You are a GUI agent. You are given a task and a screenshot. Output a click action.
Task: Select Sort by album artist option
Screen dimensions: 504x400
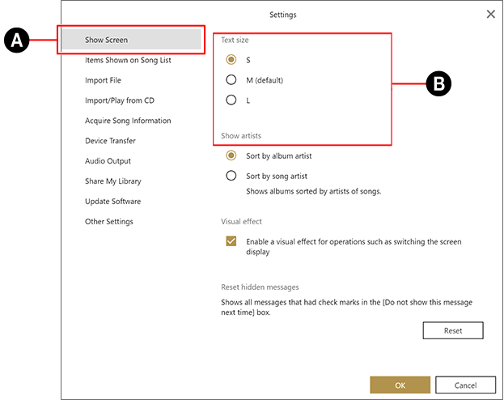coord(231,155)
